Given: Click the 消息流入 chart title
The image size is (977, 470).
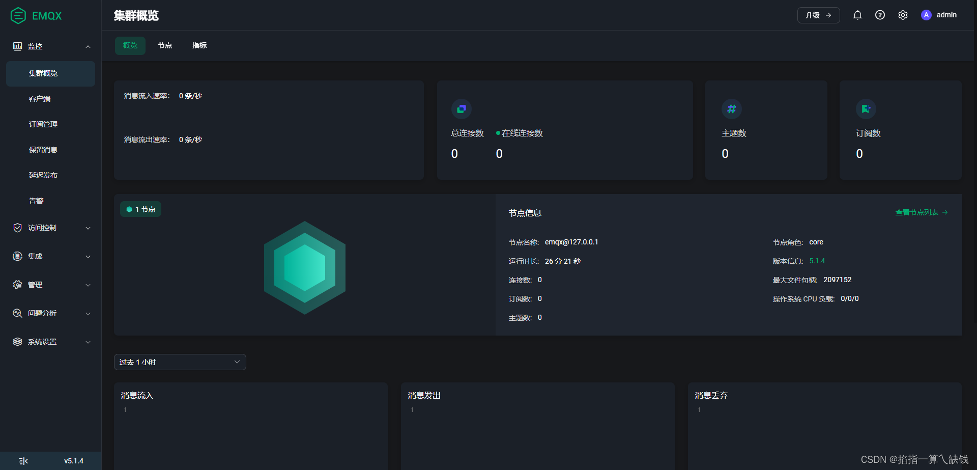Looking at the screenshot, I should [x=137, y=395].
